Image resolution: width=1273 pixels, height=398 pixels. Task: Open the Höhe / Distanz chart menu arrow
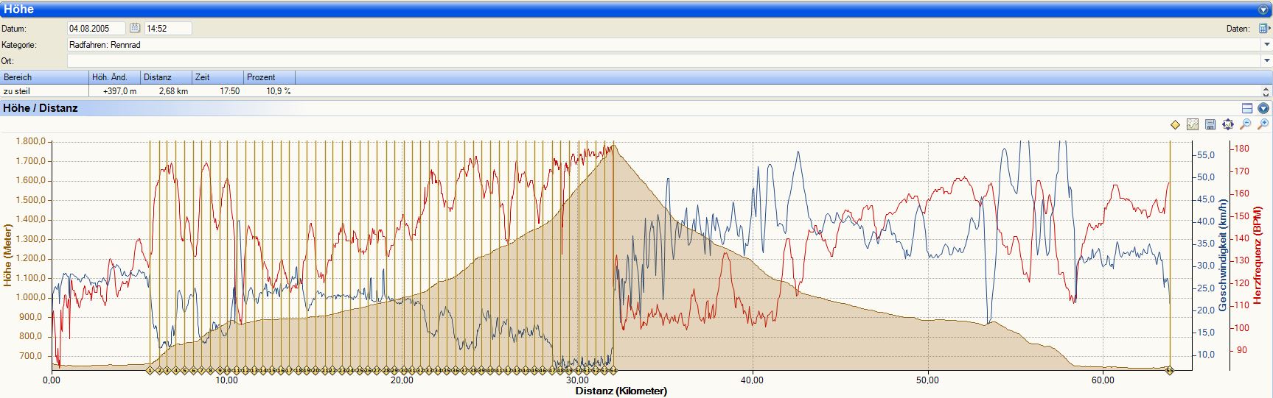(1263, 108)
